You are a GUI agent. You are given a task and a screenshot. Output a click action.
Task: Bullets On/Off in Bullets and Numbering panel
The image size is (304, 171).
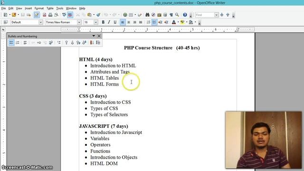coord(11,42)
